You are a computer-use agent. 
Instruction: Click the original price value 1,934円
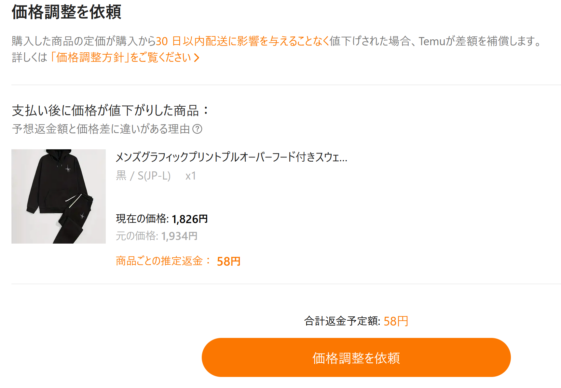[x=179, y=236]
